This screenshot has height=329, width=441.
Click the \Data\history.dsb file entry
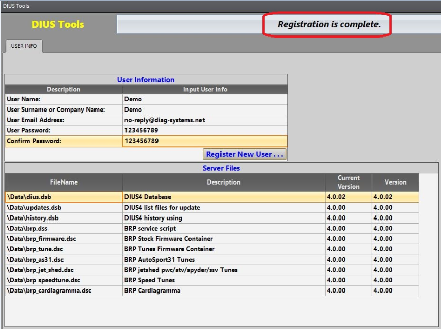(64, 218)
